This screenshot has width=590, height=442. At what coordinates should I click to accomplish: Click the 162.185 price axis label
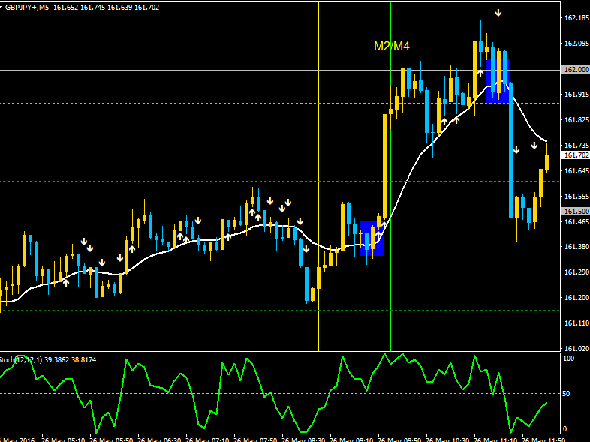coord(576,18)
